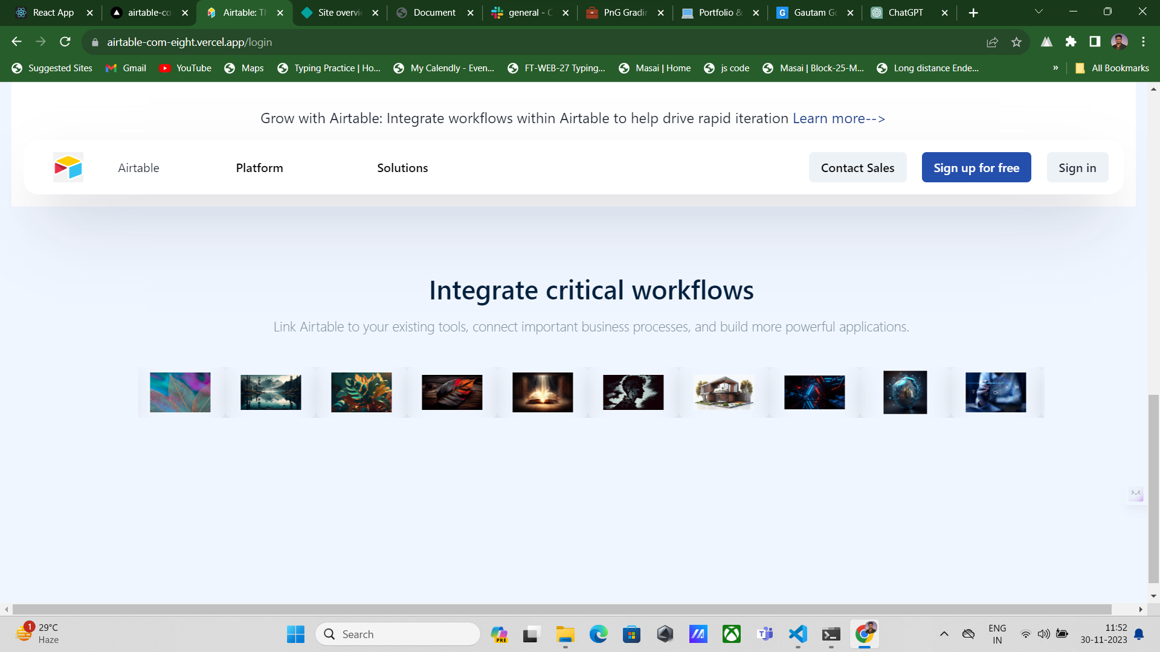Switch to the ChatGPT tab
The height and width of the screenshot is (652, 1160).
click(905, 12)
